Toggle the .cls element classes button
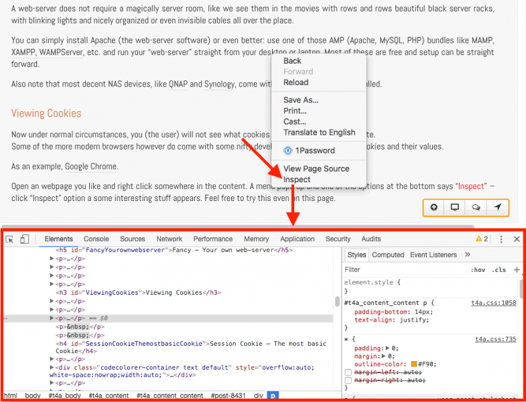Screen dimensions: 526x402 [499, 270]
